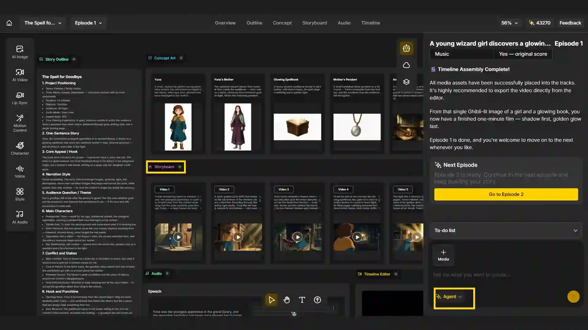Select the Text tool in the bottom toolbar
Screen dimensions: 588x330
302,300
